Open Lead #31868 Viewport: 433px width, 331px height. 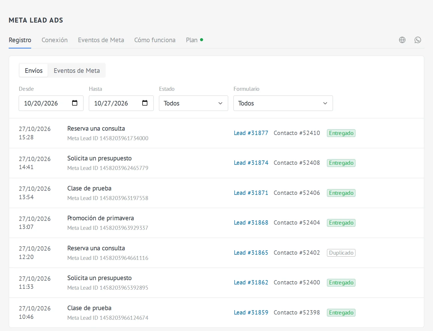click(251, 223)
